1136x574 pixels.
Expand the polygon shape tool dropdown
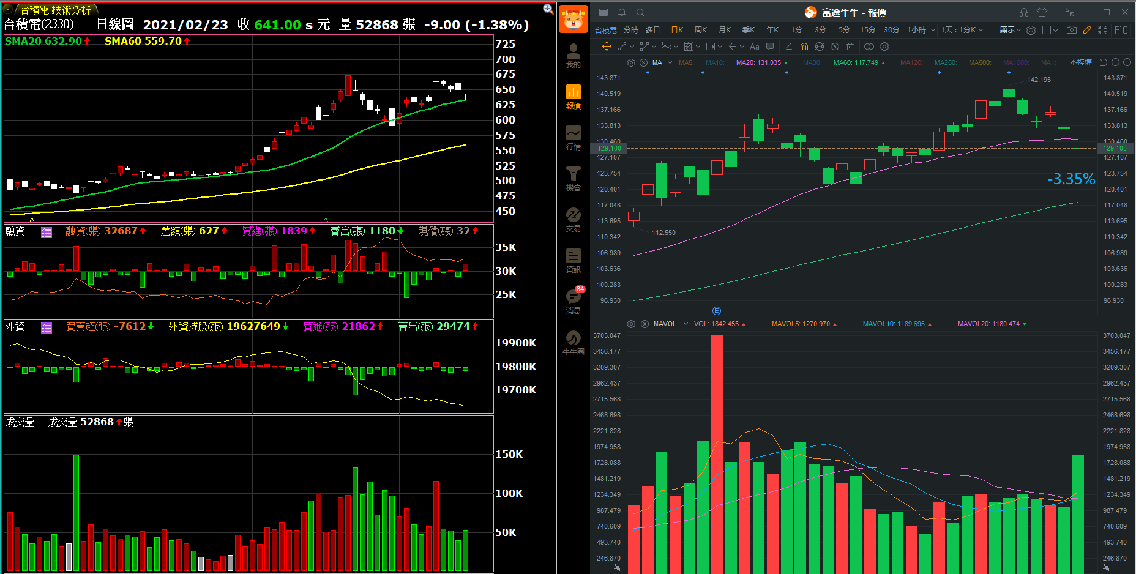click(654, 47)
